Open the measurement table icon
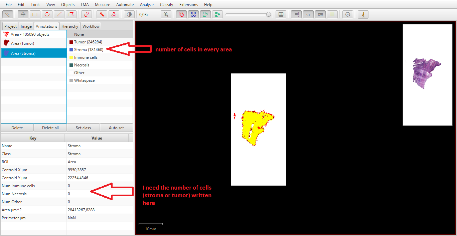This screenshot has width=457, height=236. click(x=281, y=14)
